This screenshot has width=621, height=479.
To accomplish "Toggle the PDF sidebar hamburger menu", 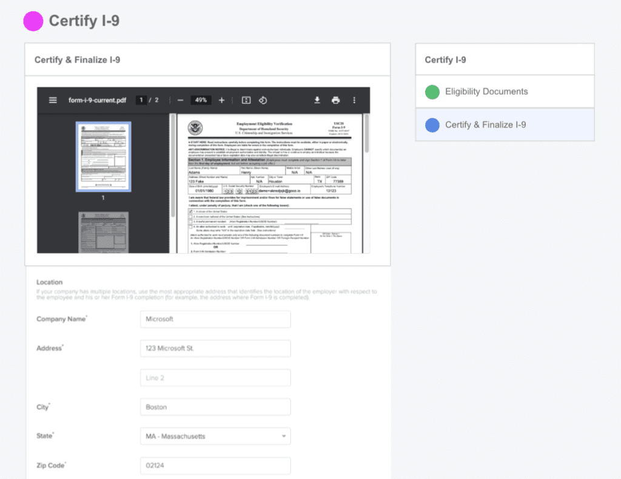I will pos(53,100).
